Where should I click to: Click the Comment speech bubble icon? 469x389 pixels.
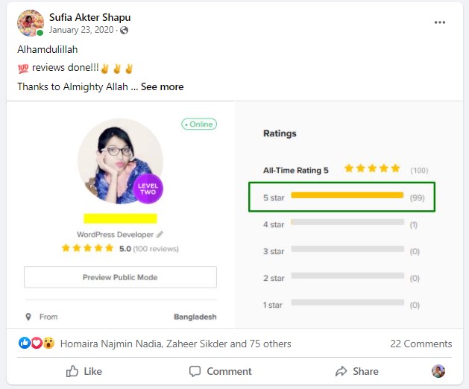point(195,371)
